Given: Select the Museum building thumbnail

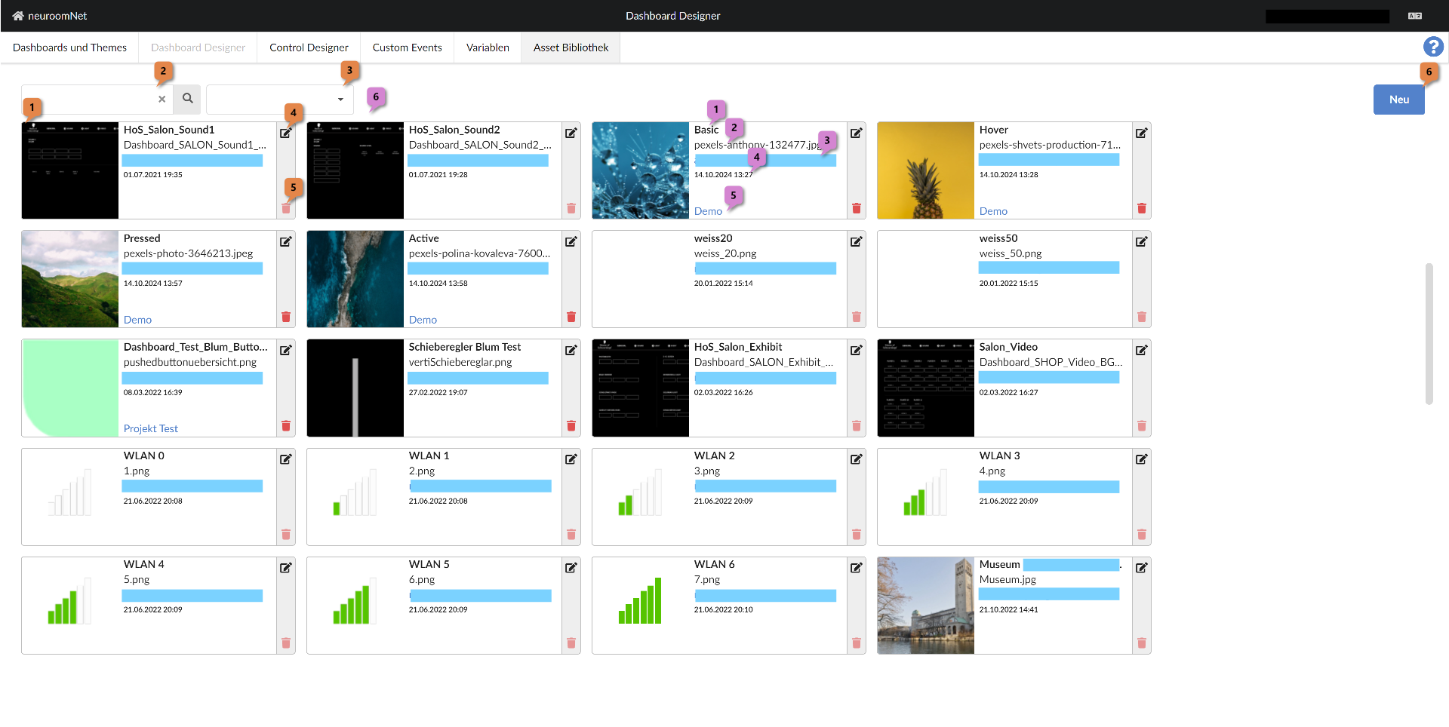Looking at the screenshot, I should tap(926, 606).
